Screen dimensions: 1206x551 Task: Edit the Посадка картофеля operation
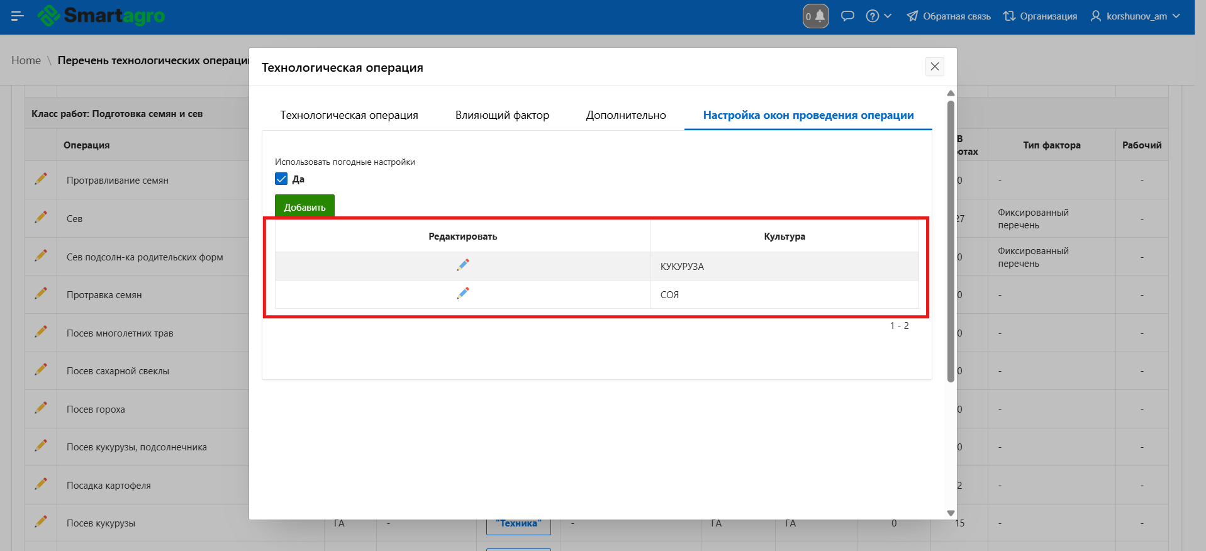[41, 484]
